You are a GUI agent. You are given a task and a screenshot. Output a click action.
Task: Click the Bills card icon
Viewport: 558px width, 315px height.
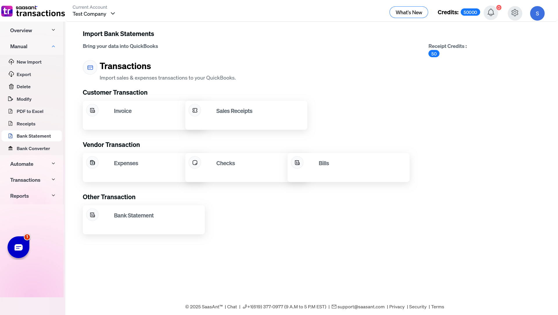pyautogui.click(x=297, y=163)
